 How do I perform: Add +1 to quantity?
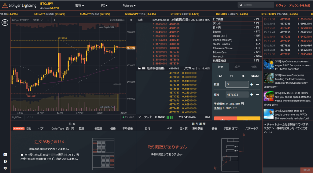(231, 76)
